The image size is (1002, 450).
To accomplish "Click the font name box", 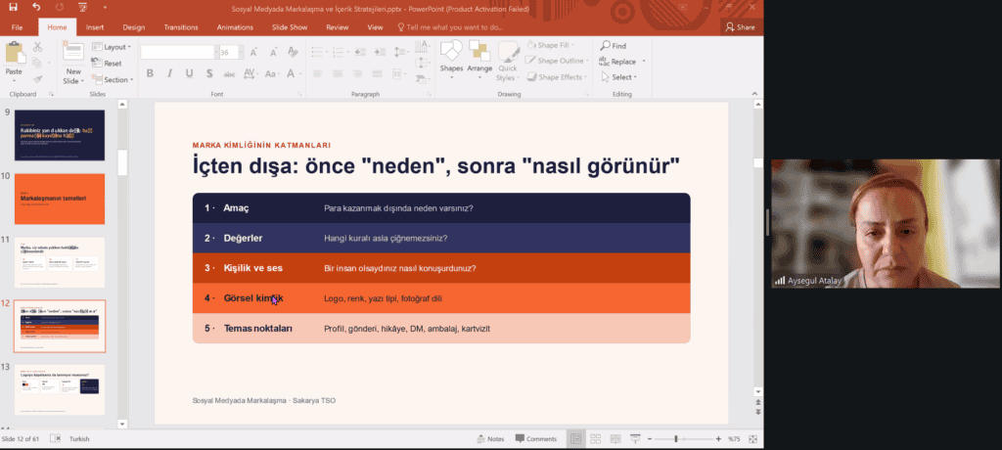I will tap(178, 53).
